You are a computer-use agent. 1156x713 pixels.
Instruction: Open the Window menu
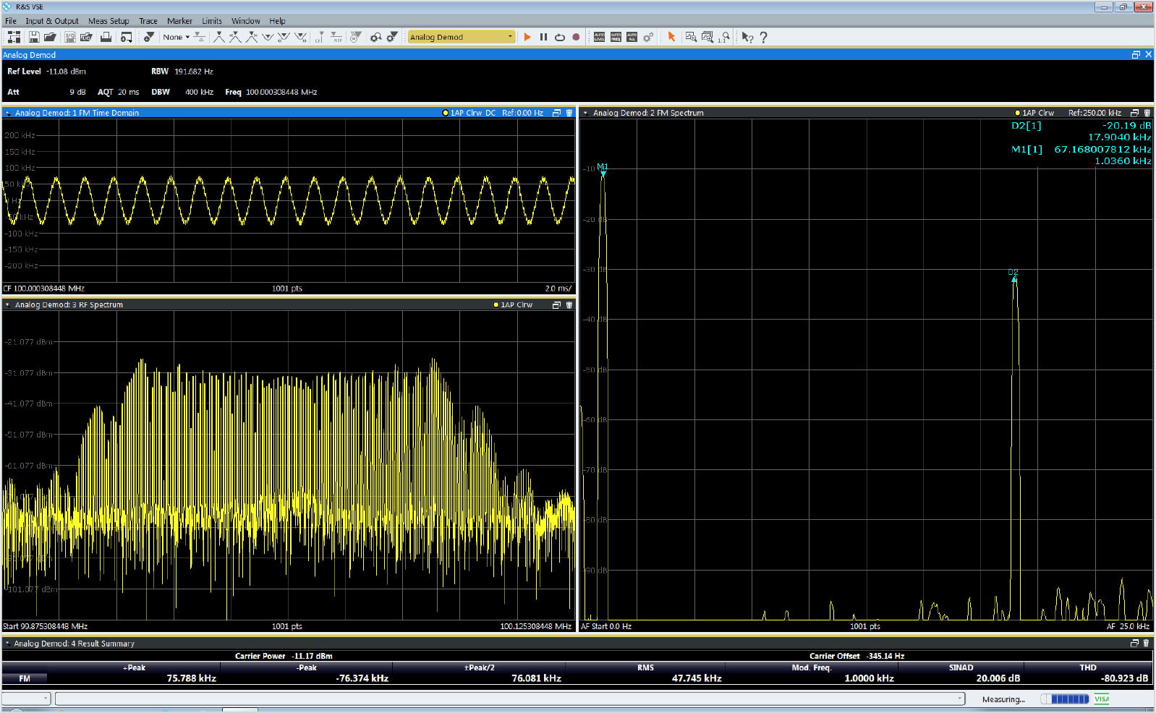click(246, 21)
